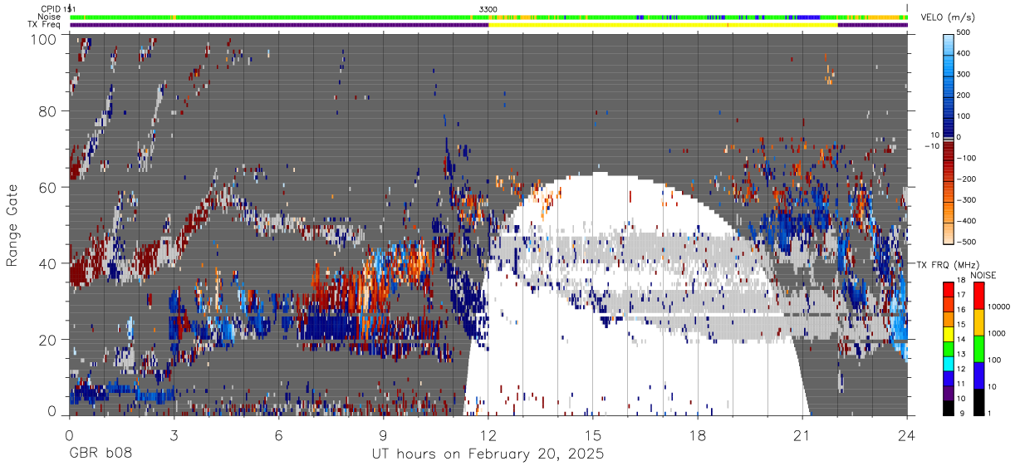This screenshot has width=1020, height=471.
Task: Click the Range Gate axis tick '60'
Action: click(49, 187)
